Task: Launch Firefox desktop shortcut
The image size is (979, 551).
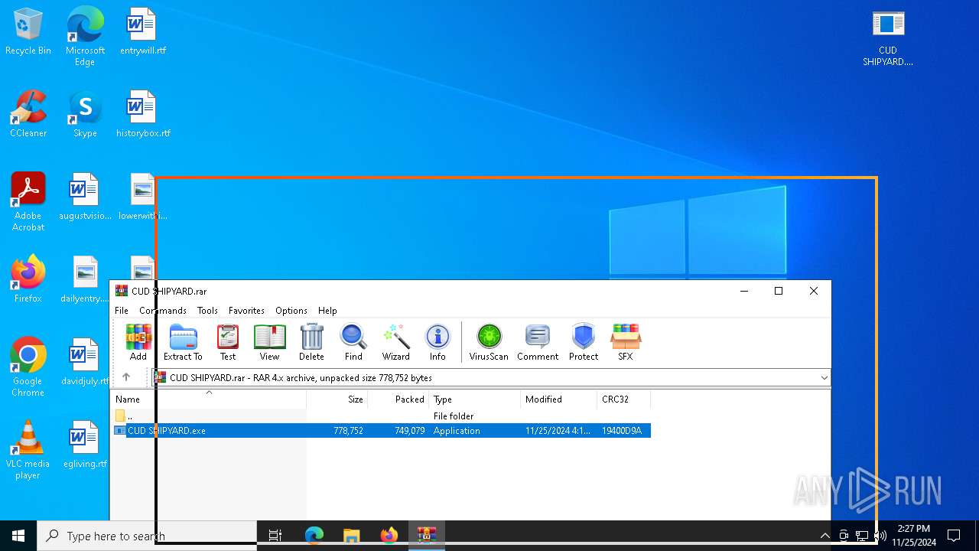Action: point(28,279)
